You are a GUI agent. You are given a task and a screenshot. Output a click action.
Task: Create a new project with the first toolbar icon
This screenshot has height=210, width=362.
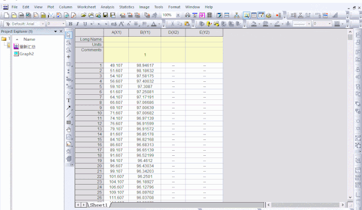6,15
